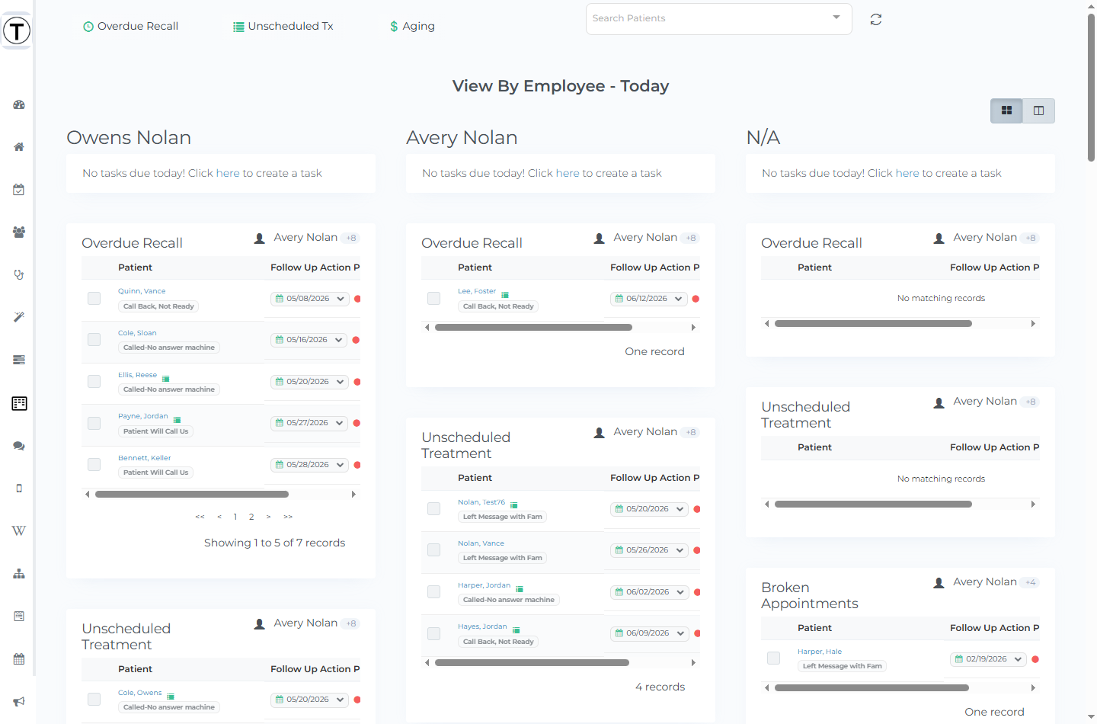Screen dimensions: 1097x724
Task: Tick the checkbox for Nolan, Vance
Action: coord(434,549)
